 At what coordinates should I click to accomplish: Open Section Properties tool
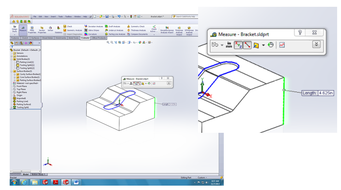[42, 30]
